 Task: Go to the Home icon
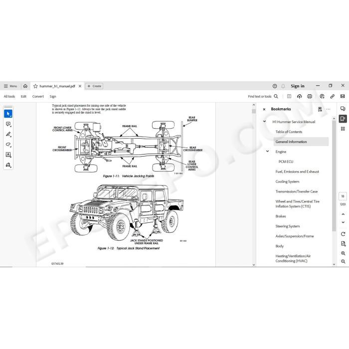[25, 86]
